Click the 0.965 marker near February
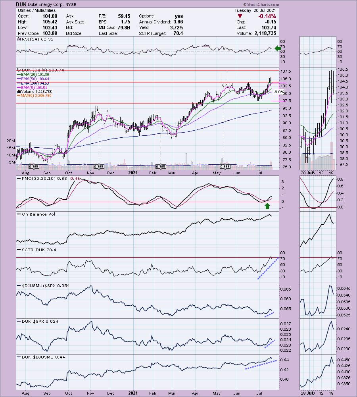 161,167
